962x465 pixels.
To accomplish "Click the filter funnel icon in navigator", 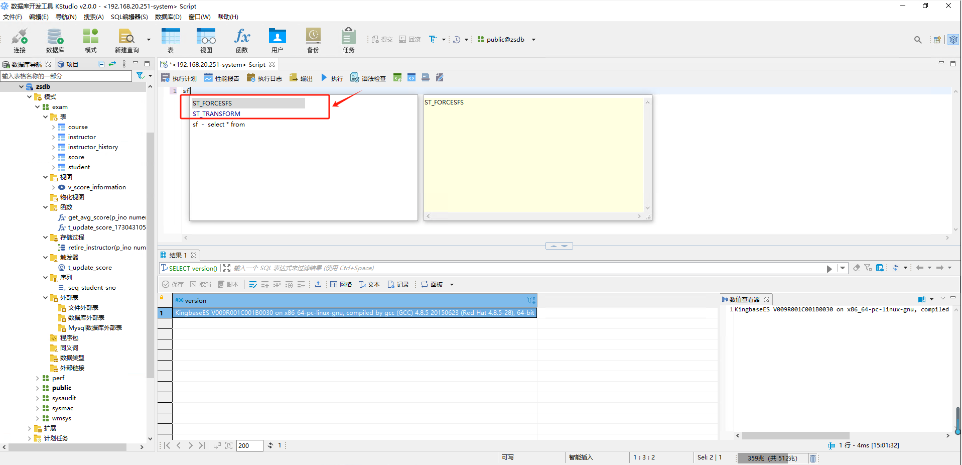I will click(140, 76).
